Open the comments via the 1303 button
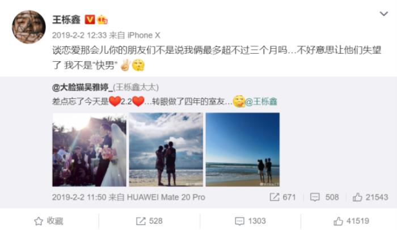 250,221
